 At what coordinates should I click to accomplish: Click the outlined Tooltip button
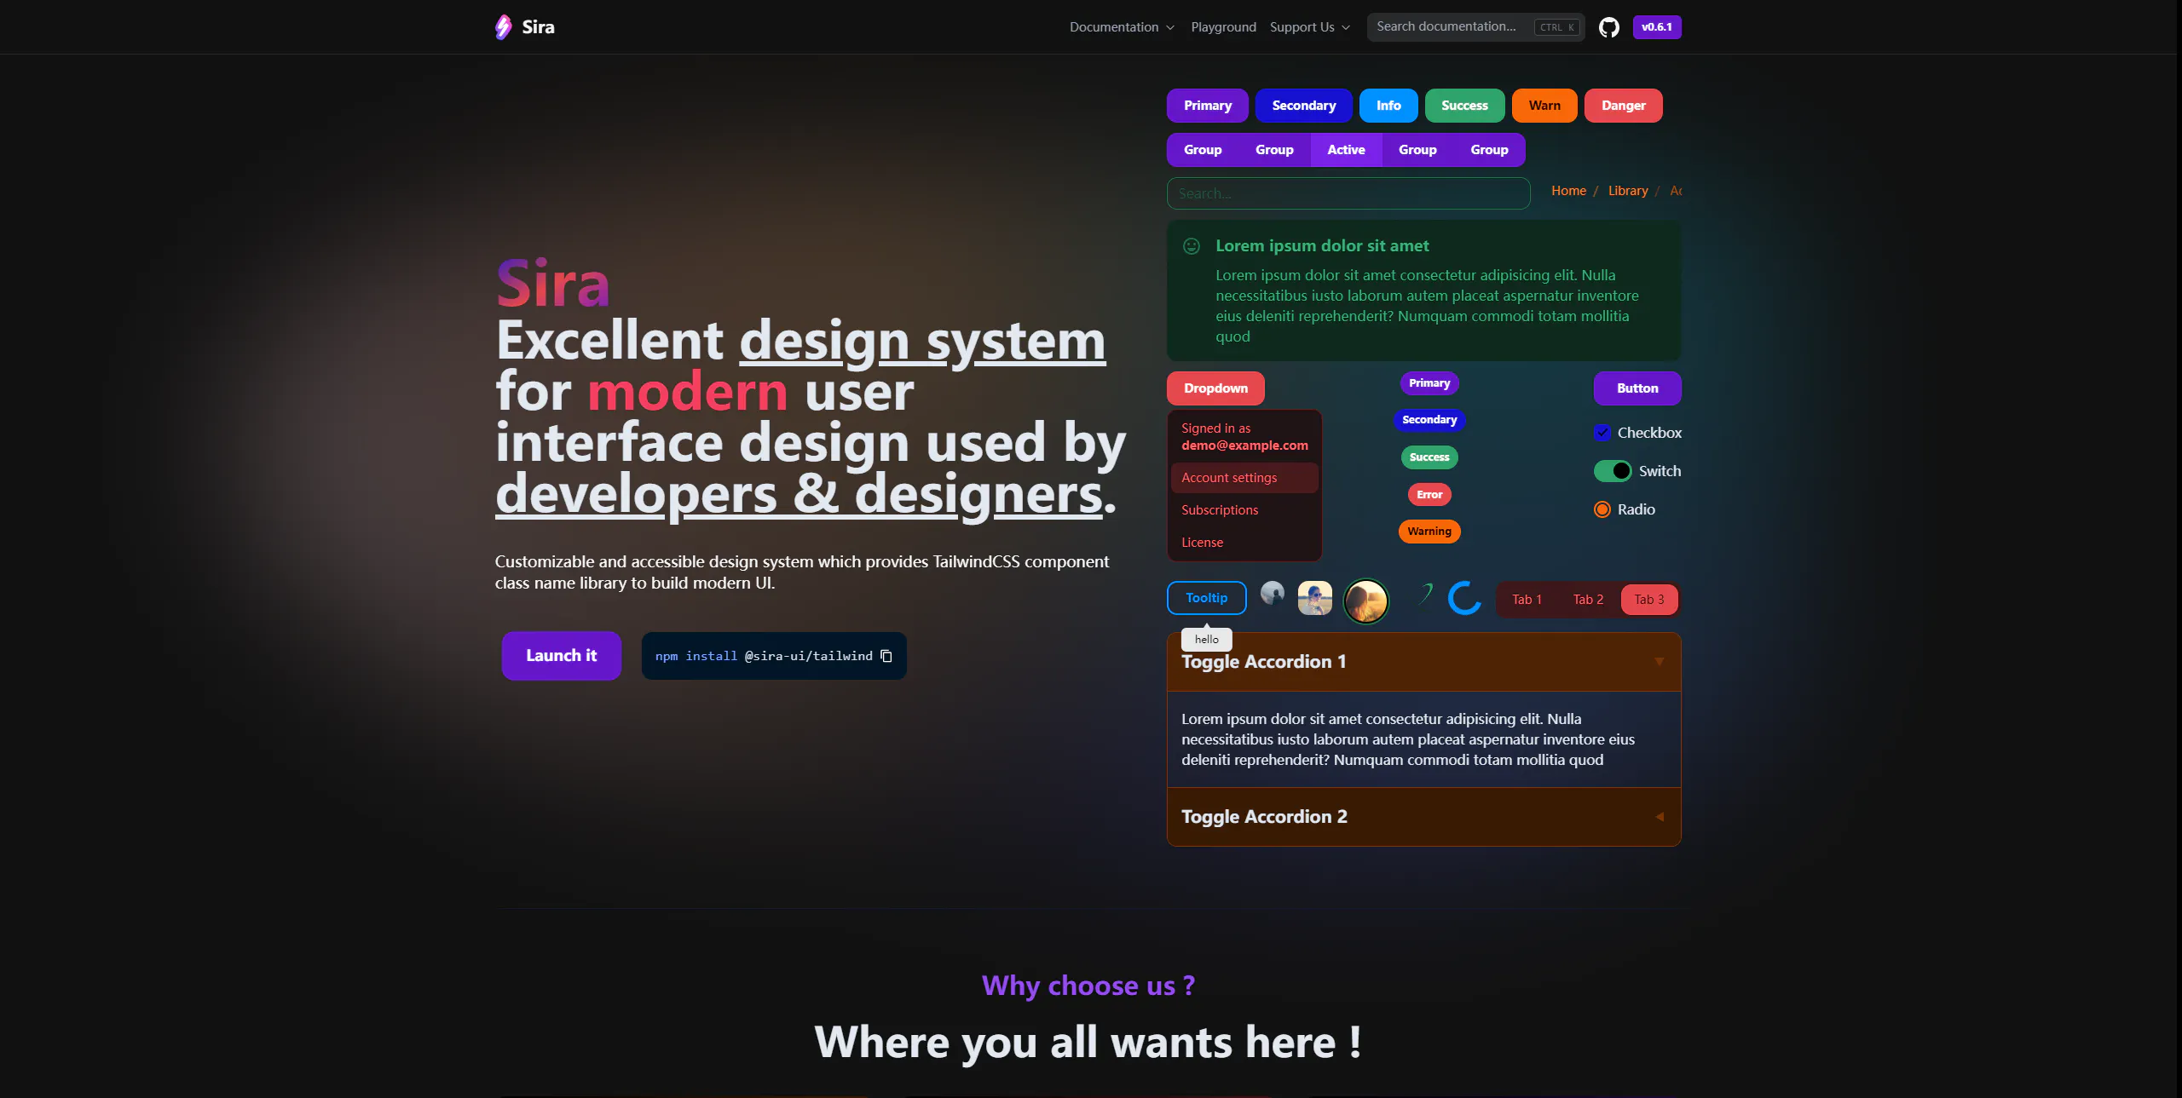(x=1207, y=598)
